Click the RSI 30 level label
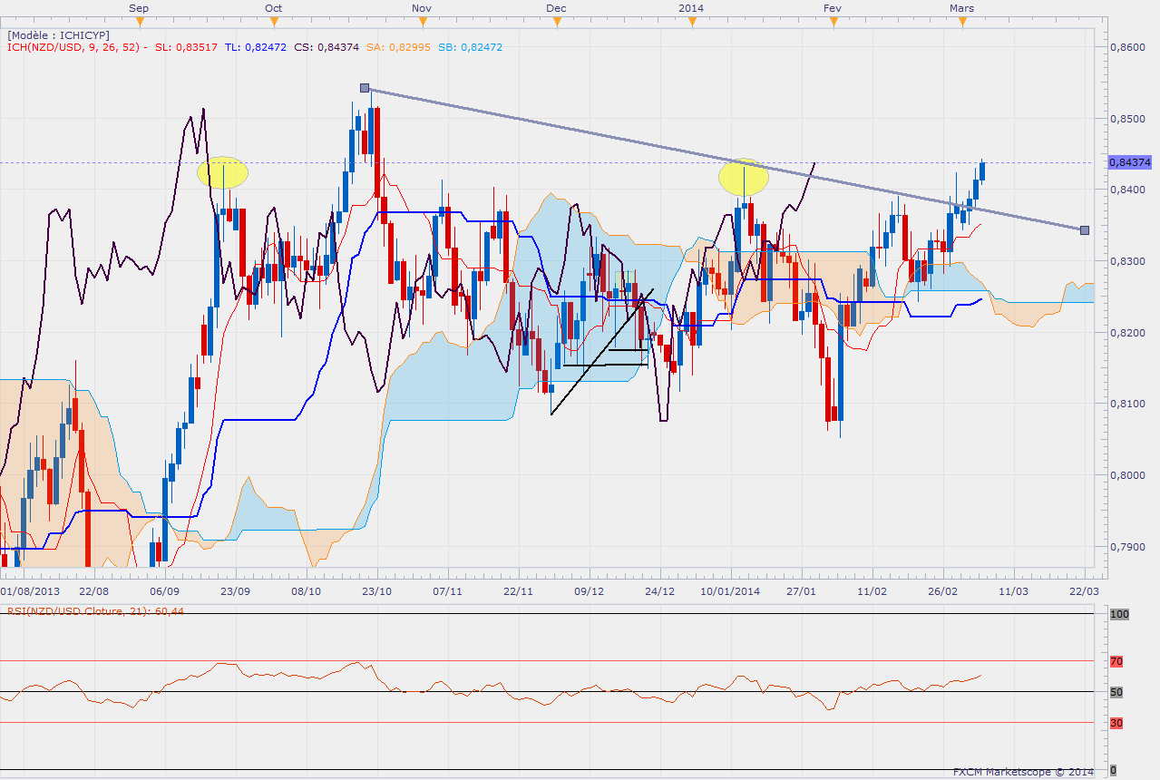This screenshot has height=780, width=1160. 1116,723
